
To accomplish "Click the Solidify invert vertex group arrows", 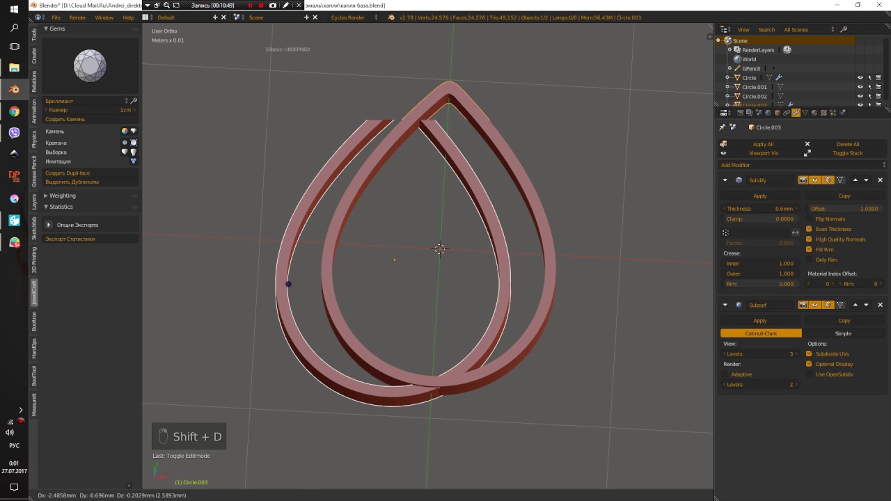I will pyautogui.click(x=795, y=232).
